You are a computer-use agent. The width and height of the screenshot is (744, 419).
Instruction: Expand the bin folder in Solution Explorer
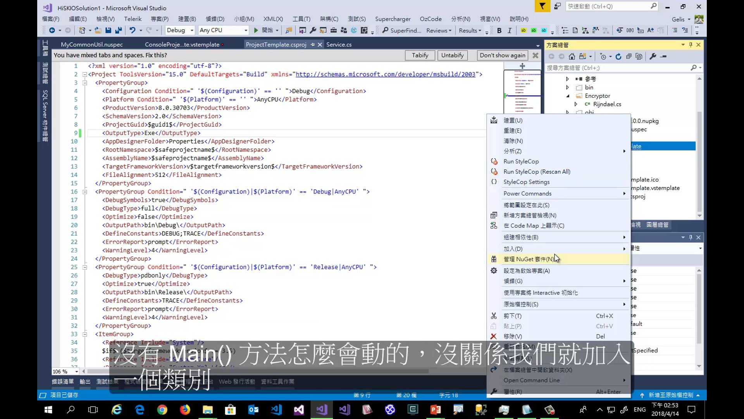(x=568, y=87)
